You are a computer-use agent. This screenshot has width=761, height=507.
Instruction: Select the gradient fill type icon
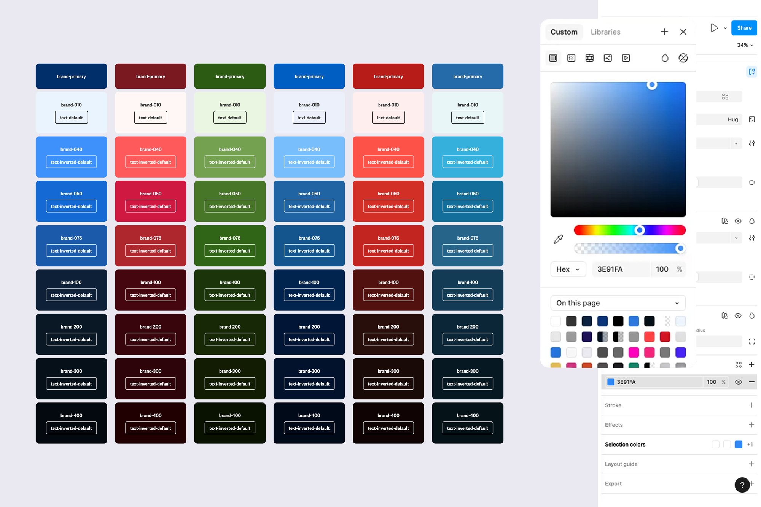(x=571, y=58)
